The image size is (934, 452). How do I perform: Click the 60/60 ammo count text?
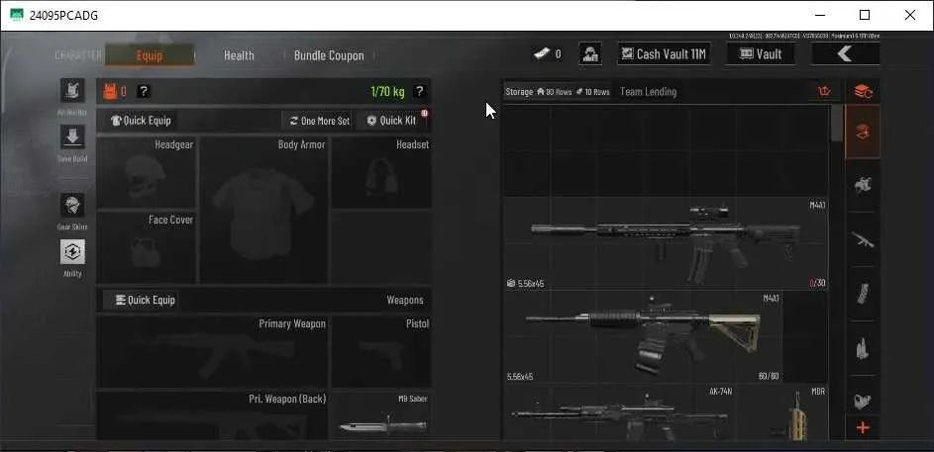(769, 376)
